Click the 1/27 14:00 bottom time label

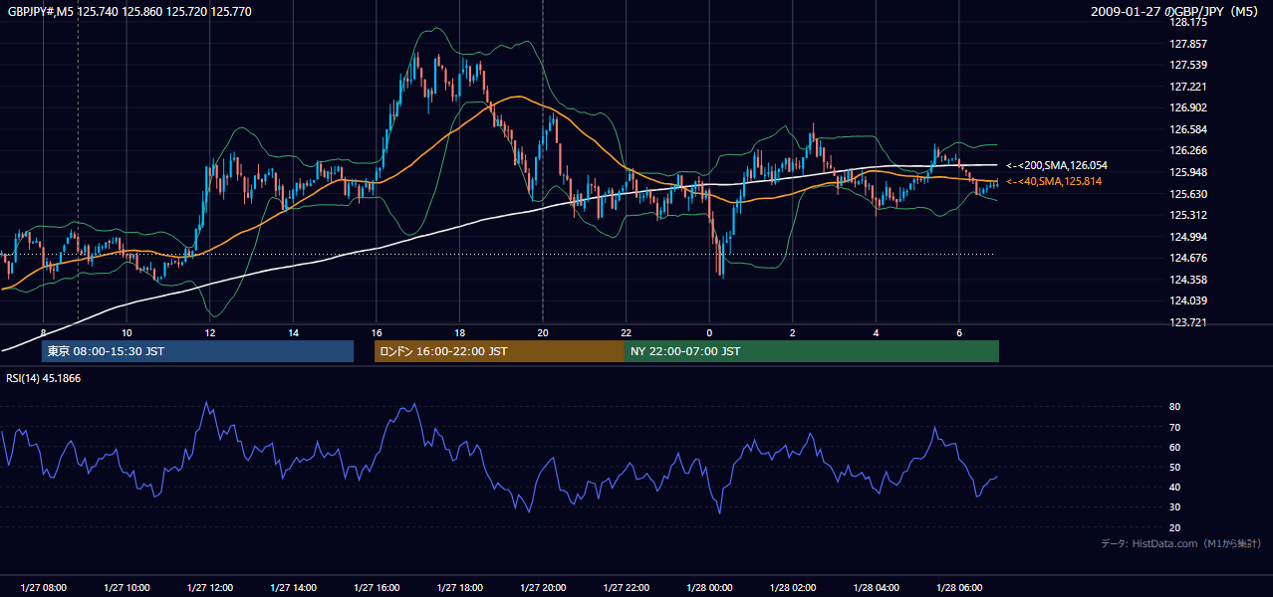pyautogui.click(x=293, y=588)
